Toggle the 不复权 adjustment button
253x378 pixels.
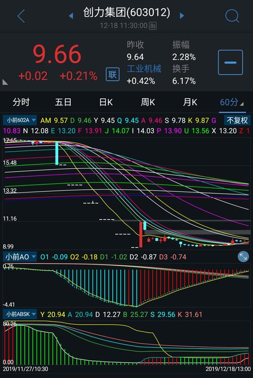point(237,120)
